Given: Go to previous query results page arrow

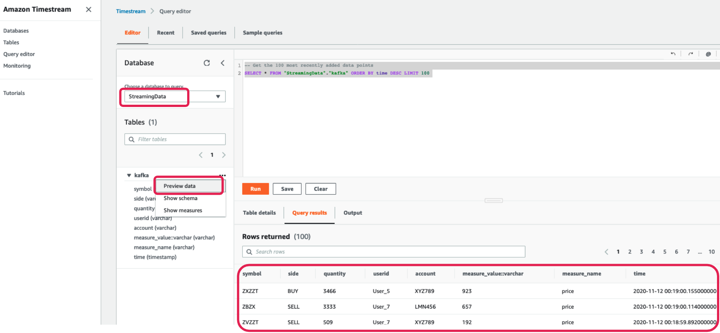Looking at the screenshot, I should pyautogui.click(x=606, y=252).
